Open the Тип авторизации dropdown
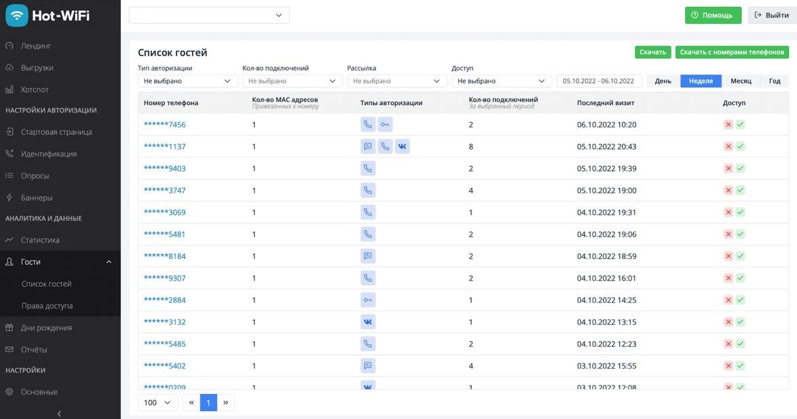Image resolution: width=797 pixels, height=419 pixels. 187,81
